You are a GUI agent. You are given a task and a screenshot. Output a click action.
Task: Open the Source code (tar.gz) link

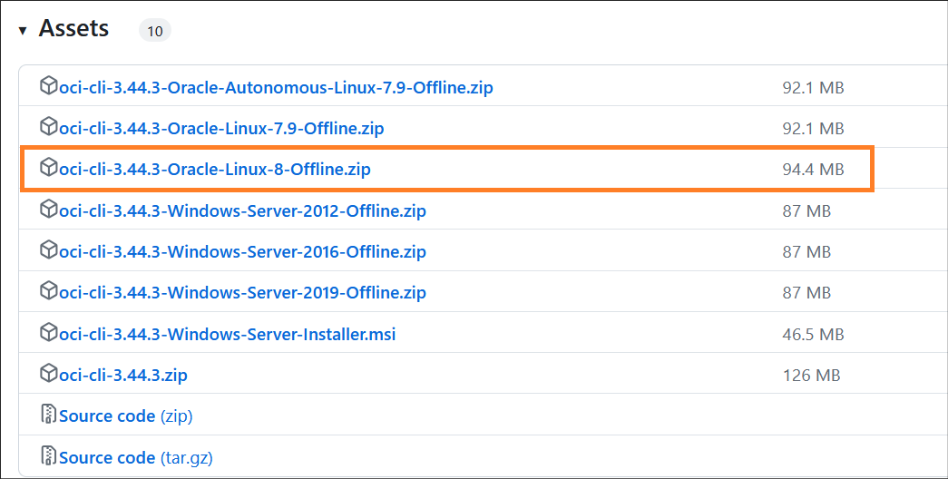[x=136, y=458]
